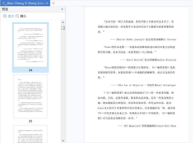This screenshot has height=143, width=193.
Task: Select page 34 thumbnail
Action: 30,45
